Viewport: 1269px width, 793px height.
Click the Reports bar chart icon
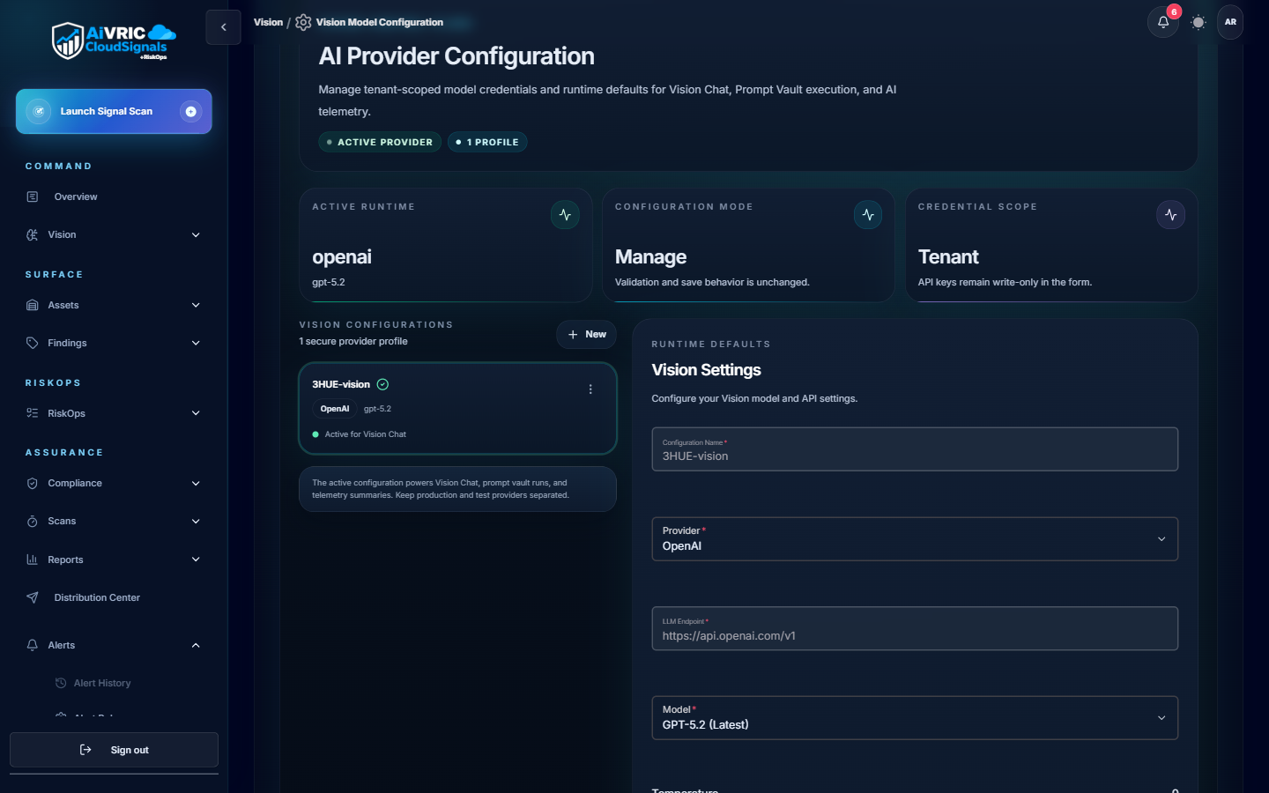click(x=33, y=560)
